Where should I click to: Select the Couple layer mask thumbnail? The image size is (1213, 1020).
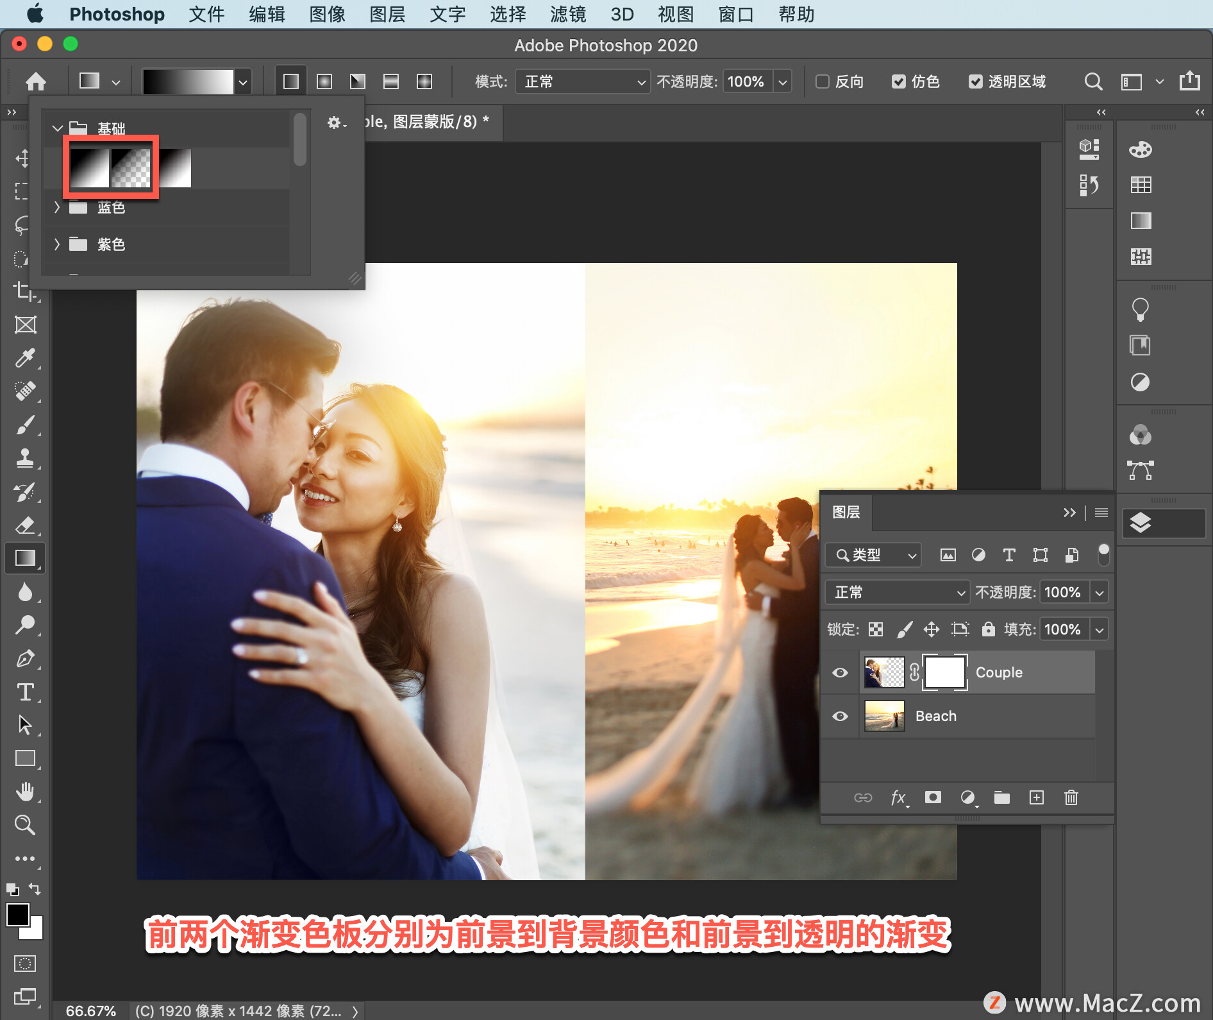tap(944, 672)
